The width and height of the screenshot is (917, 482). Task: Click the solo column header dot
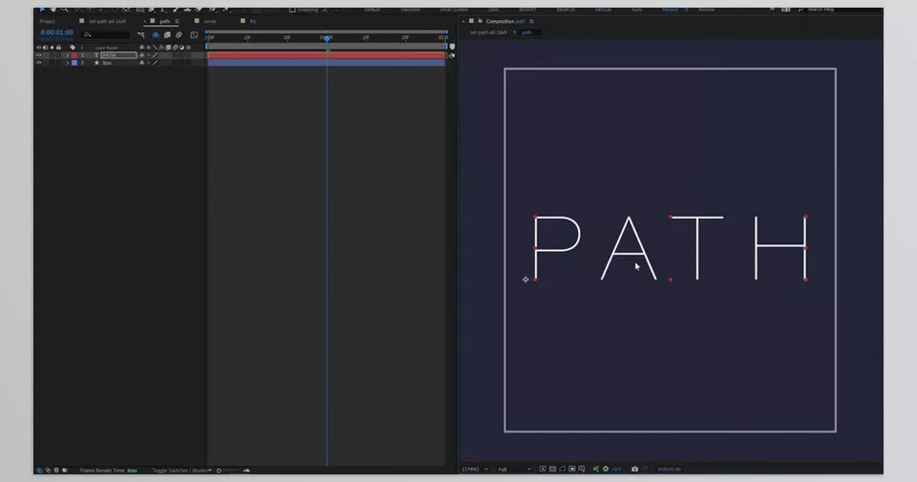pos(52,48)
